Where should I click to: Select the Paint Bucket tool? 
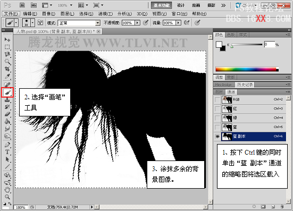7,122
